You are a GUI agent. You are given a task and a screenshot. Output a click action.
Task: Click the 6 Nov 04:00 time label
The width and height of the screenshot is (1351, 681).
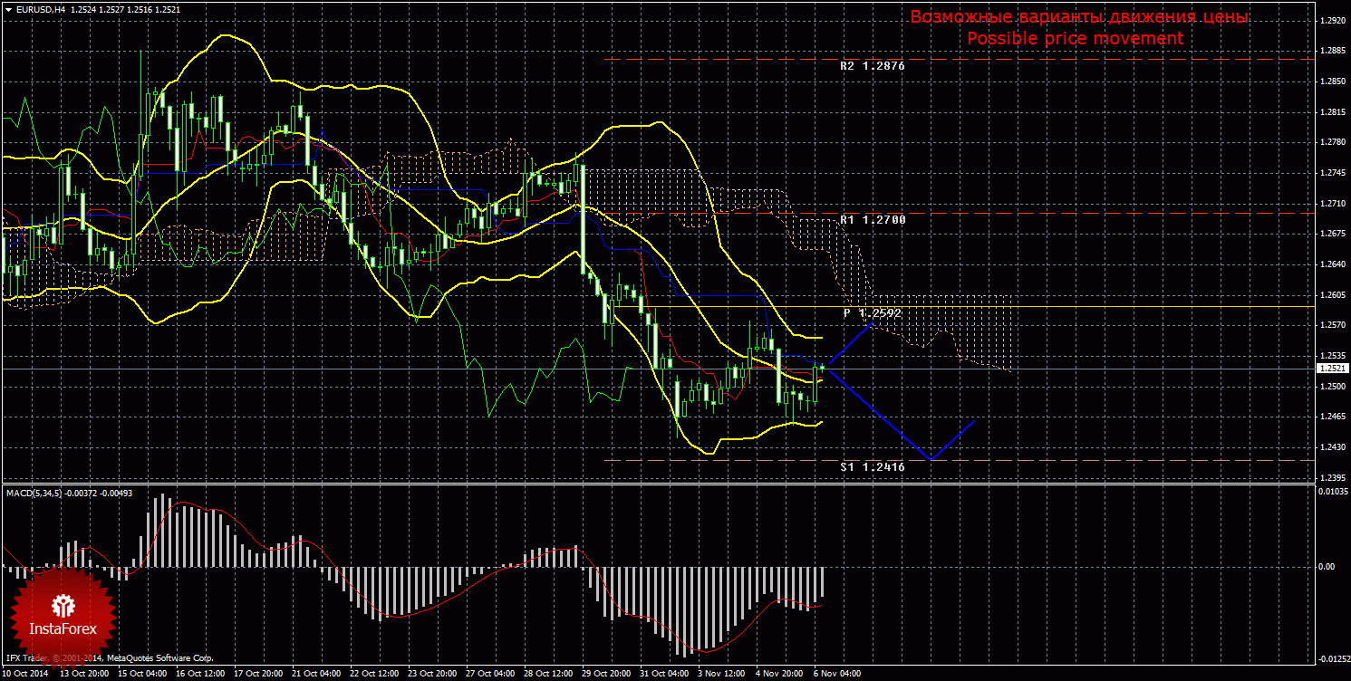[836, 674]
